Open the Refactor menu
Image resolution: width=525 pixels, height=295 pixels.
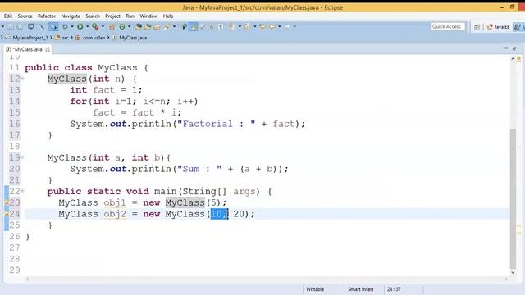47,16
